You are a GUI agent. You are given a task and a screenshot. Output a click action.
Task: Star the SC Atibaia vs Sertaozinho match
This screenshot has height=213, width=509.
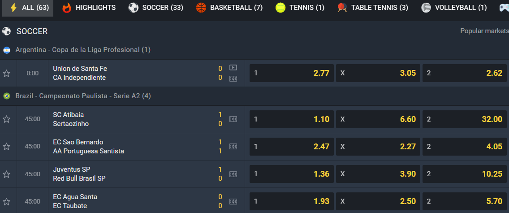(x=6, y=119)
